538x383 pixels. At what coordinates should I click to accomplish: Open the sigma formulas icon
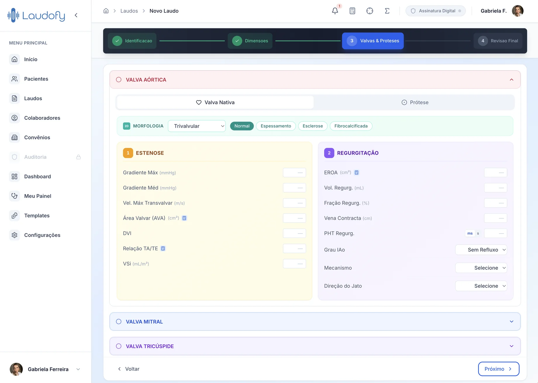click(387, 11)
